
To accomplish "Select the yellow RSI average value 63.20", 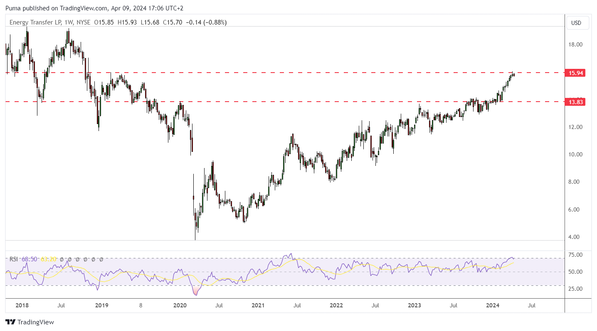I will click(x=48, y=259).
